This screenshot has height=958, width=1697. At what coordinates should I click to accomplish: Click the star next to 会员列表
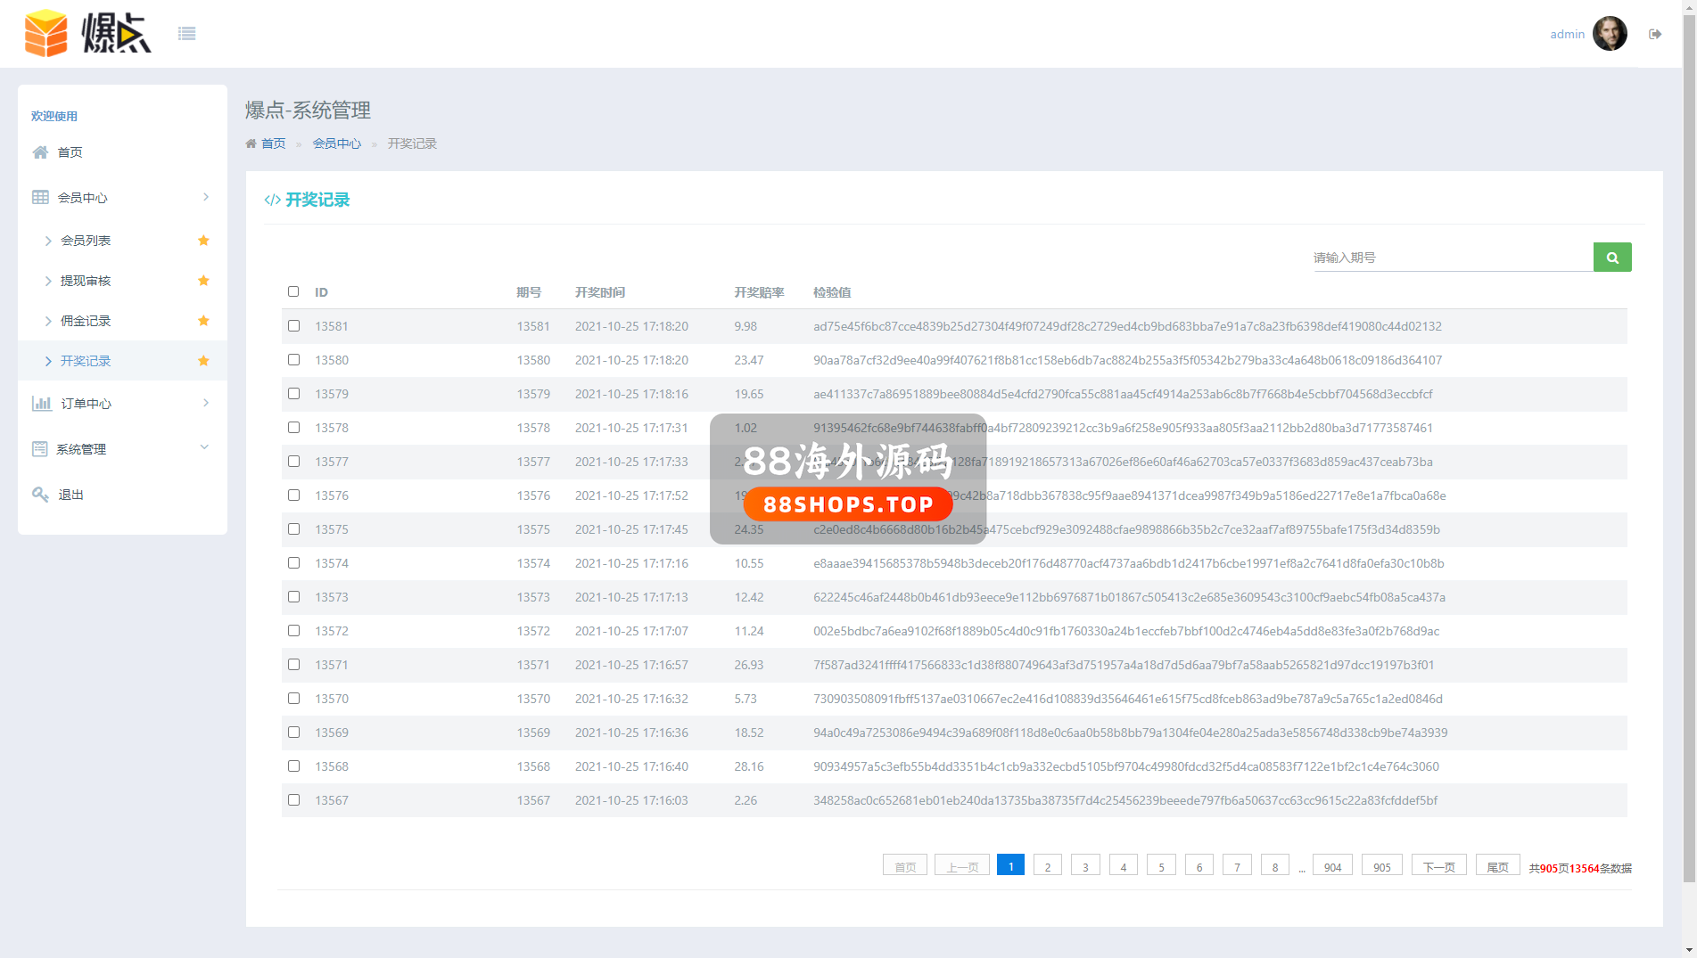[x=203, y=241]
